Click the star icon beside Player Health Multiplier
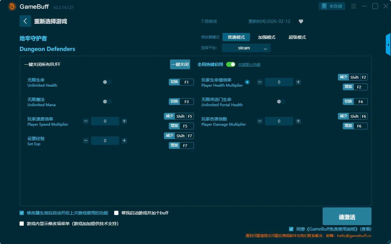 [247, 82]
